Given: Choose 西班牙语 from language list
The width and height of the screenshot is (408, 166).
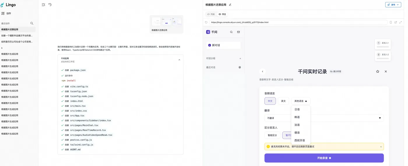Looking at the screenshot, I should (x=301, y=140).
